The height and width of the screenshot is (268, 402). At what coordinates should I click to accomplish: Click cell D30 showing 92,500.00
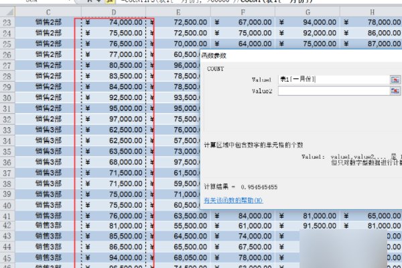[x=114, y=97]
